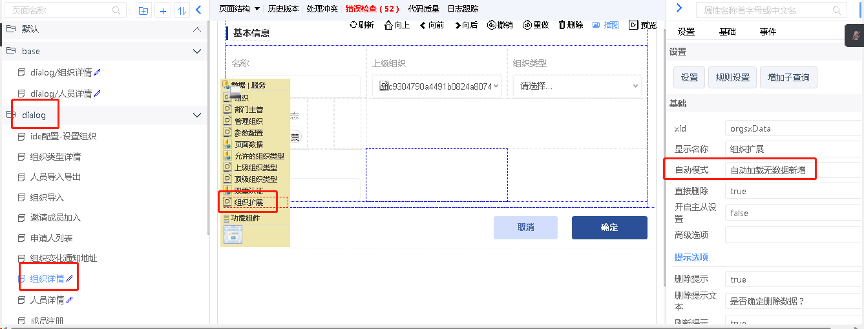Viewport: 864px width, 329px height.
Task: Click the new folder icon in page panel
Action: 143,10
